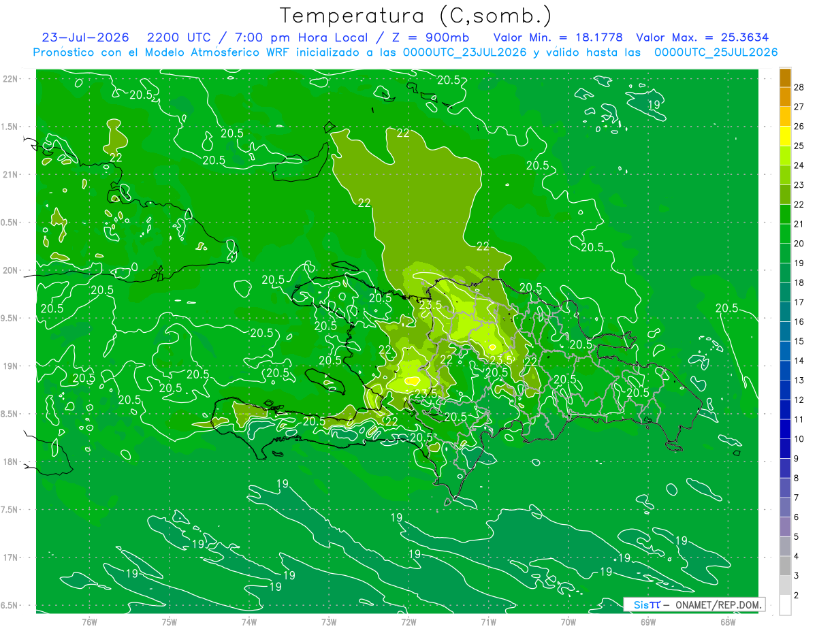This screenshot has height=631, width=817.
Task: Click the "17N" latitude axis label
Action: (11, 557)
